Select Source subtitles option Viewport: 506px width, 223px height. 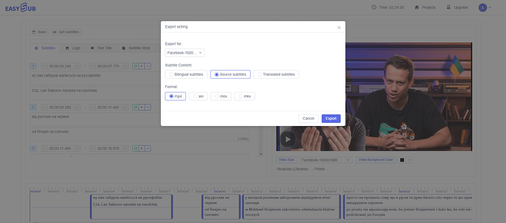point(230,74)
